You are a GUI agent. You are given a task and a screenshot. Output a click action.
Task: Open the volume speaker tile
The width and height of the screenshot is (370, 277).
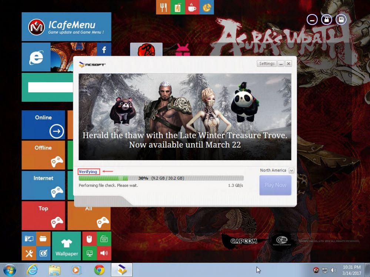point(104,253)
